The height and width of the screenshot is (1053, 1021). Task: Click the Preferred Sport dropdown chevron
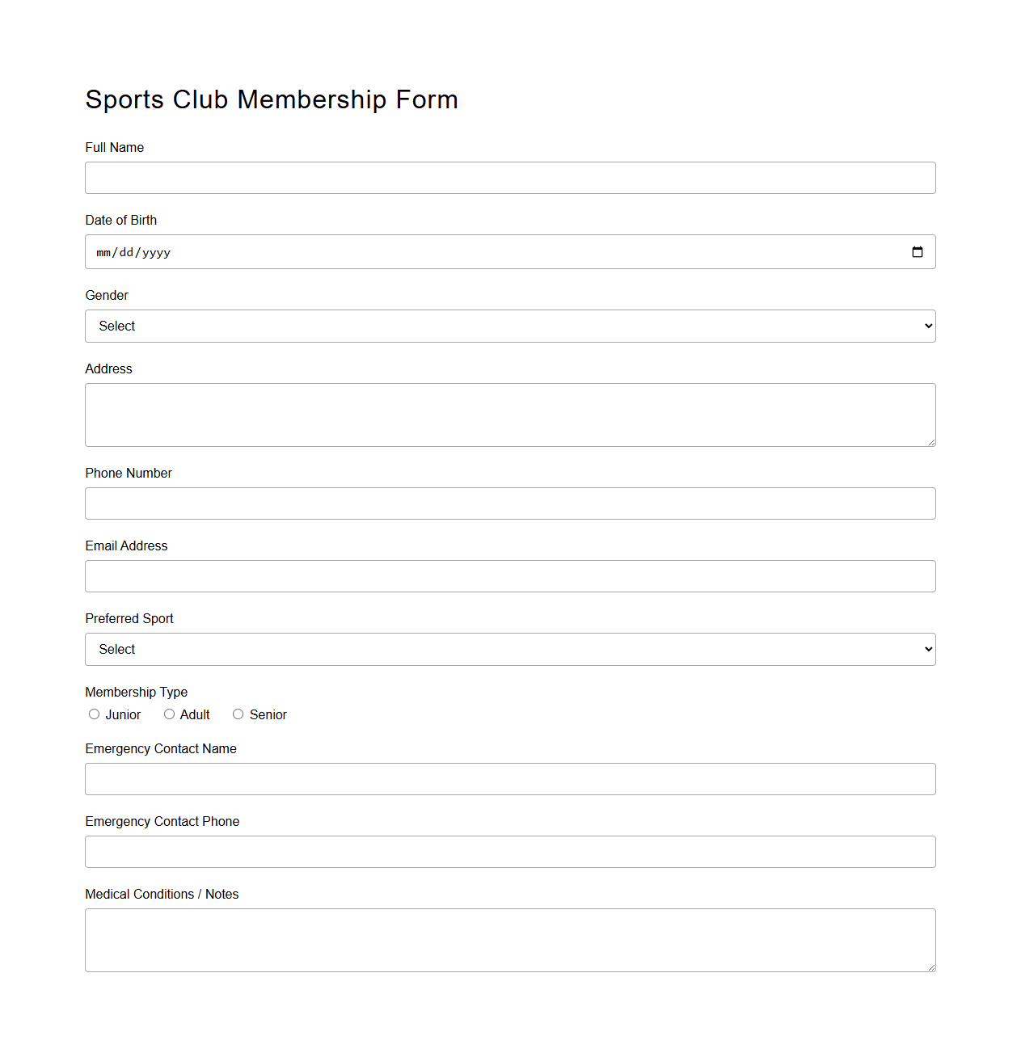click(926, 649)
